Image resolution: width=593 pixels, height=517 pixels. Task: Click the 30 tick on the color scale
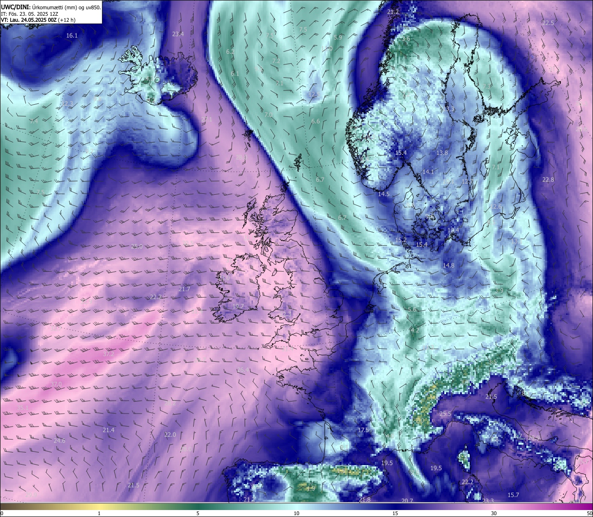(494, 513)
